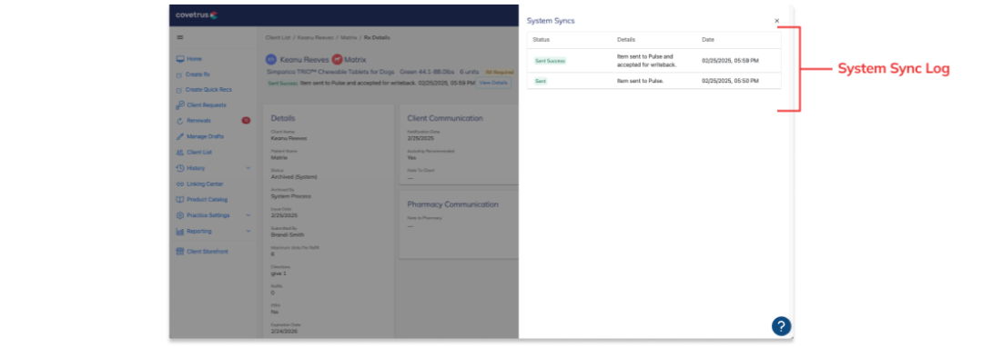Click the Create Quick Recs icon
This screenshot has height=347, width=983.
coord(180,89)
